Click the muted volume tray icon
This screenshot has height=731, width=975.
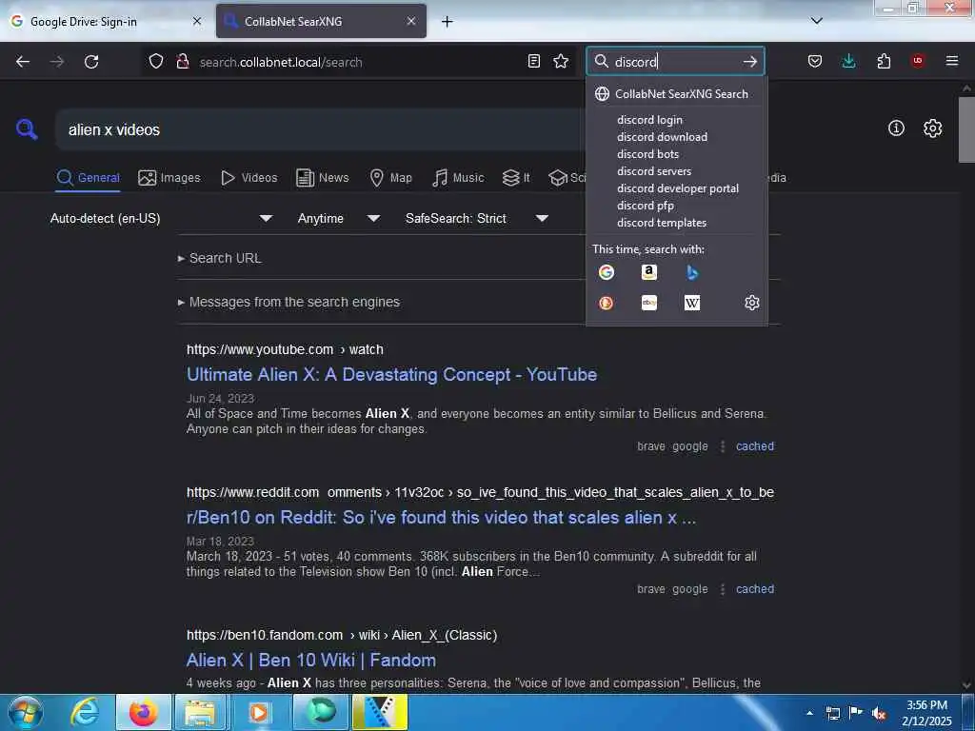[879, 713]
